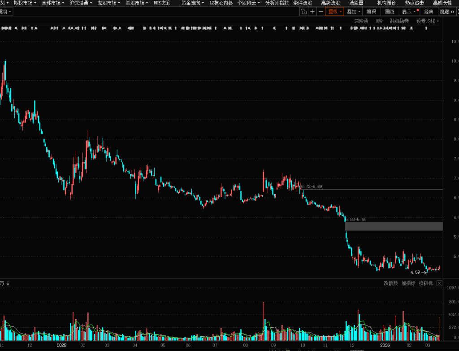Click the double-arrow icon beside 隐藏
The height and width of the screenshot is (351, 459).
tap(453, 12)
